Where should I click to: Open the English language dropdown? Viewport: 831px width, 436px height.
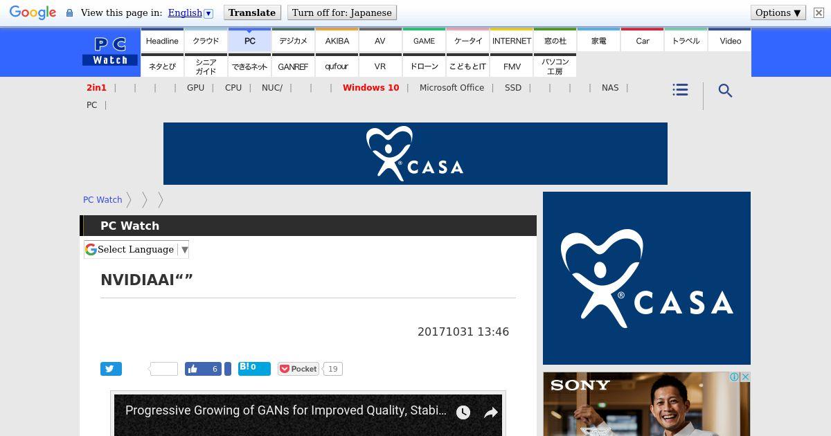(x=190, y=12)
